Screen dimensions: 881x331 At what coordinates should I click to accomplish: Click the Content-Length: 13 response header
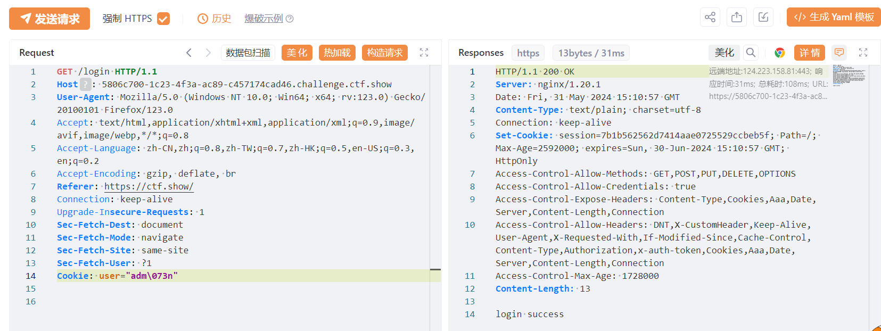click(542, 288)
